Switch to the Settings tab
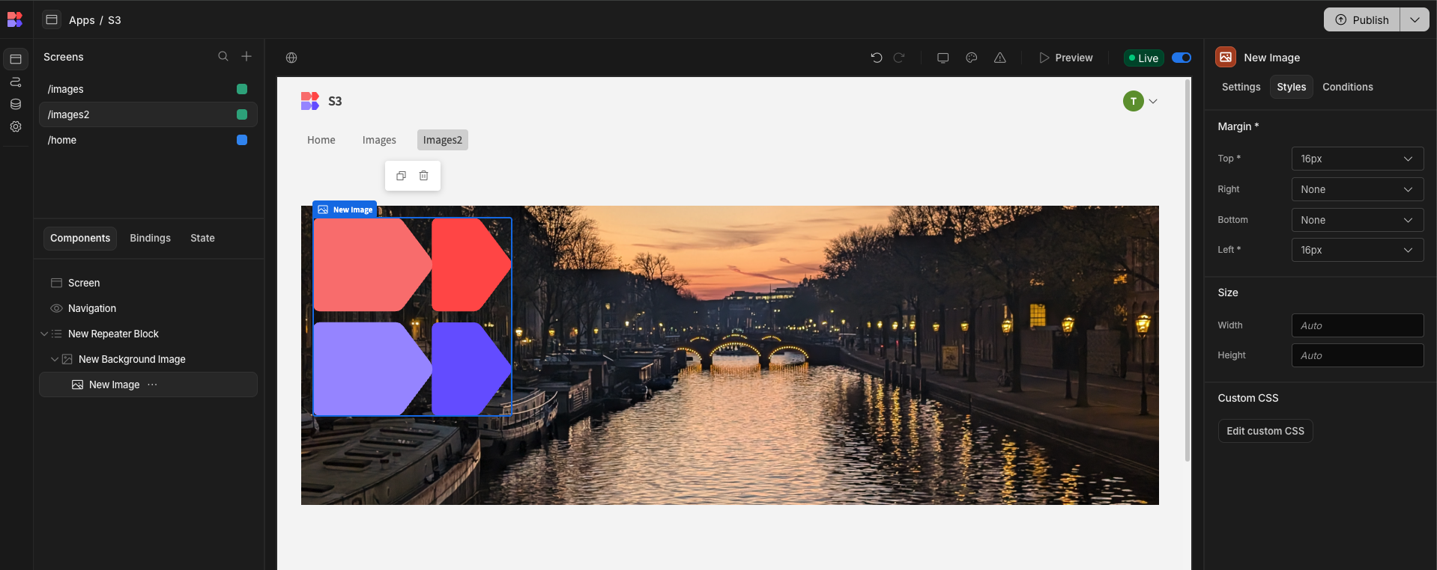1437x570 pixels. (1241, 87)
